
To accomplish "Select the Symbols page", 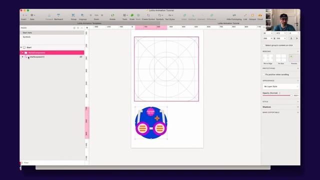I will pyautogui.click(x=52, y=37).
